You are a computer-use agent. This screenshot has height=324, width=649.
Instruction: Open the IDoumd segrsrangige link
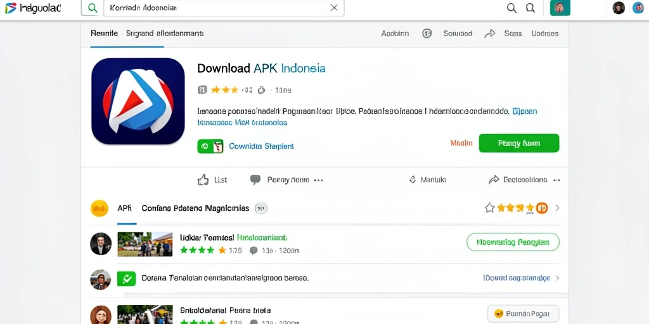(x=517, y=278)
